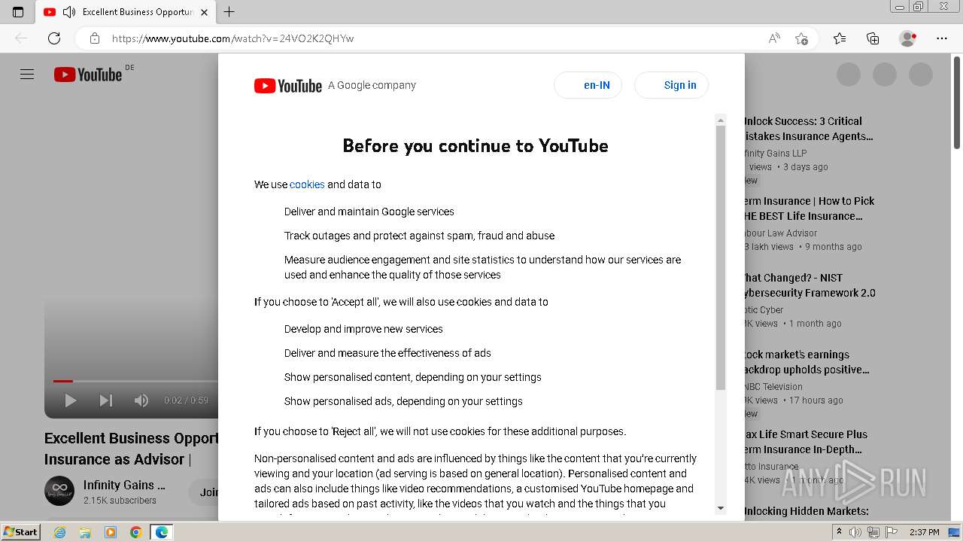
Task: Open 'Term Insurance | How to Pick' video
Action: coord(808,209)
